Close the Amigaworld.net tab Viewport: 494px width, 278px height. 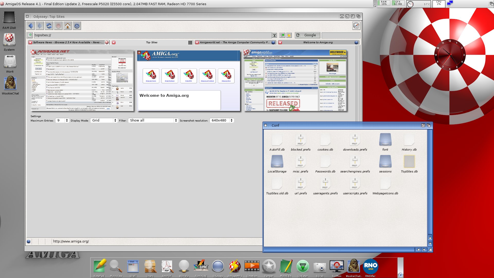tap(197, 42)
